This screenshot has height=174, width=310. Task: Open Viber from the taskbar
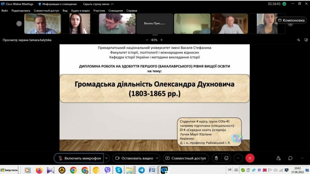pos(107,170)
